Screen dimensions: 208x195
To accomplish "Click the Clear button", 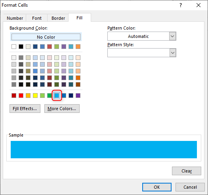I will click(x=187, y=171).
